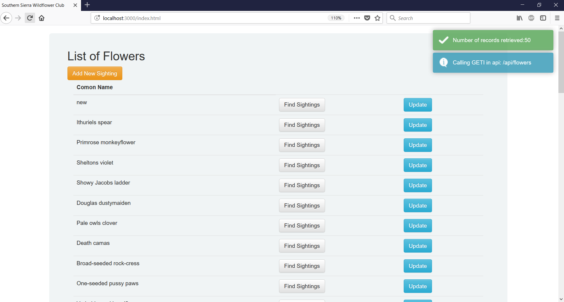The image size is (564, 302).
Task: Update the Sheltons violet row
Action: coord(418,165)
